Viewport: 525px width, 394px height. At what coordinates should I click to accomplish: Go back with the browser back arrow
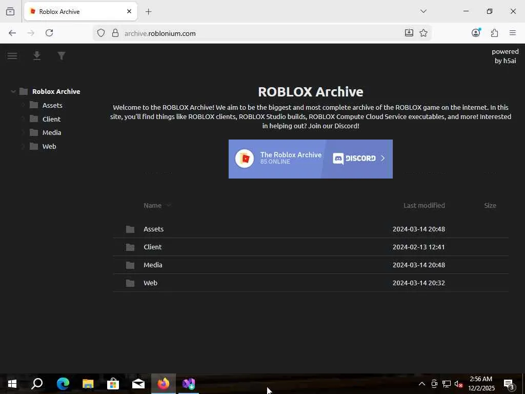(x=12, y=33)
